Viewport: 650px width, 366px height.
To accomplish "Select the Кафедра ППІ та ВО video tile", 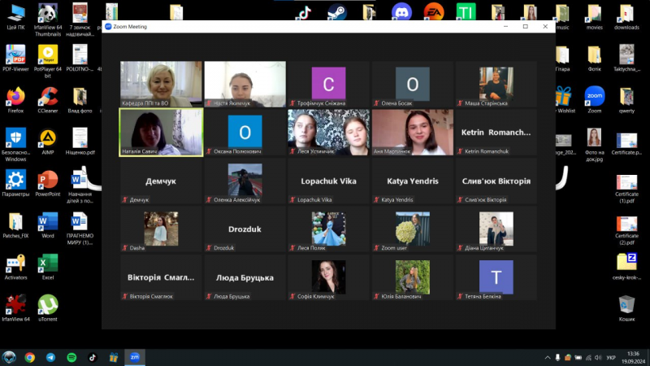I will coord(161,84).
